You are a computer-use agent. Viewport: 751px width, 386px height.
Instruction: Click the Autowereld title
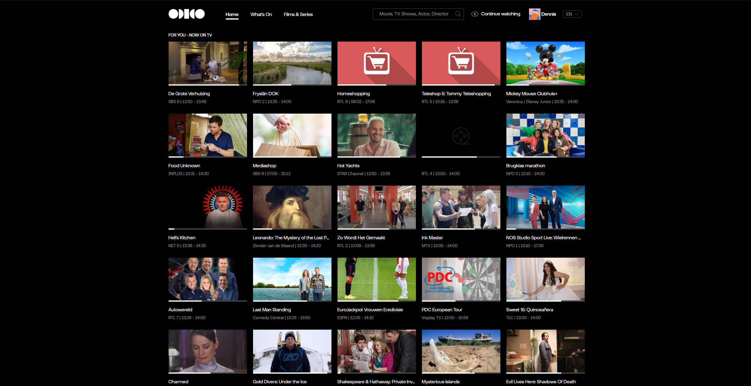coord(180,310)
